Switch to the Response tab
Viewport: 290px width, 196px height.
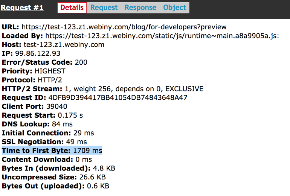[x=140, y=8]
